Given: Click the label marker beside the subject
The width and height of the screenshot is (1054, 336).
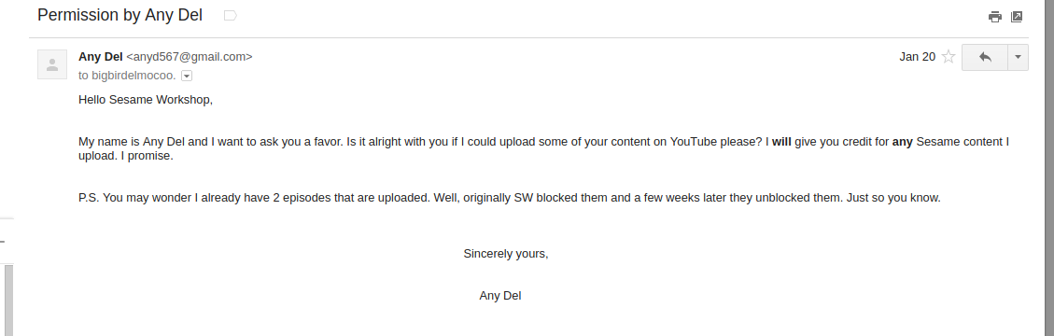Looking at the screenshot, I should pos(230,16).
